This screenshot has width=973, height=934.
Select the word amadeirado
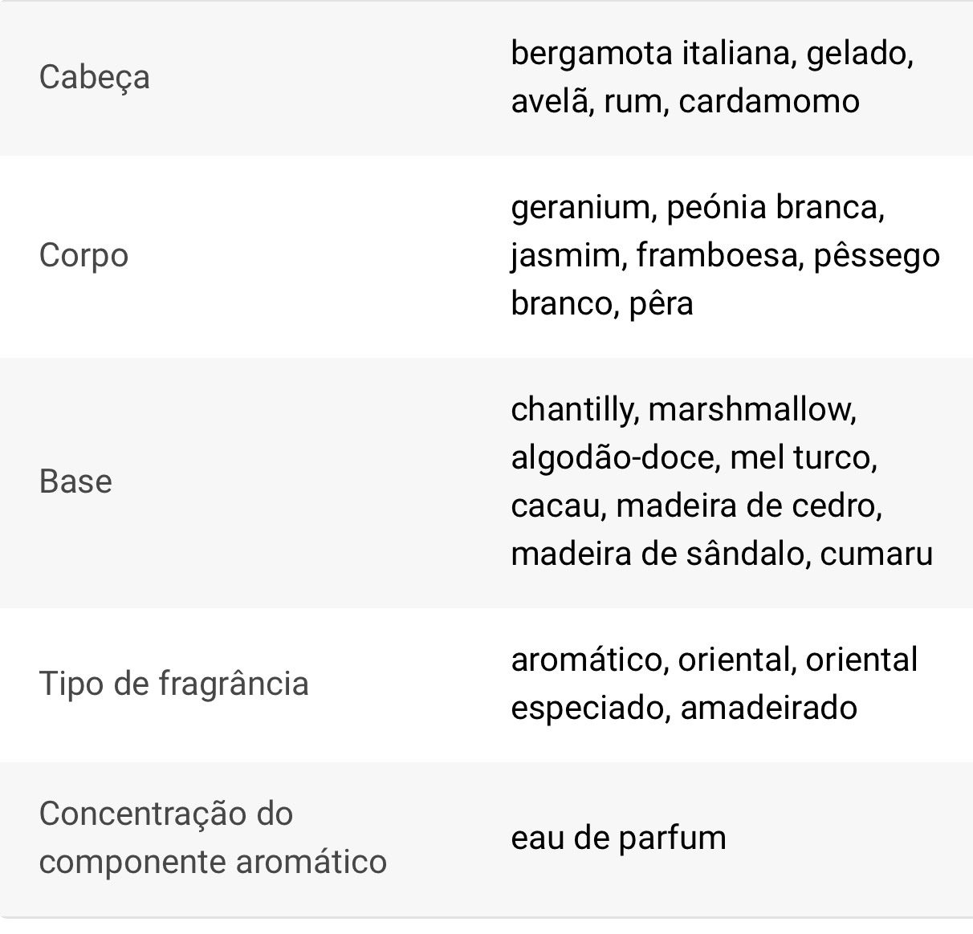[768, 708]
